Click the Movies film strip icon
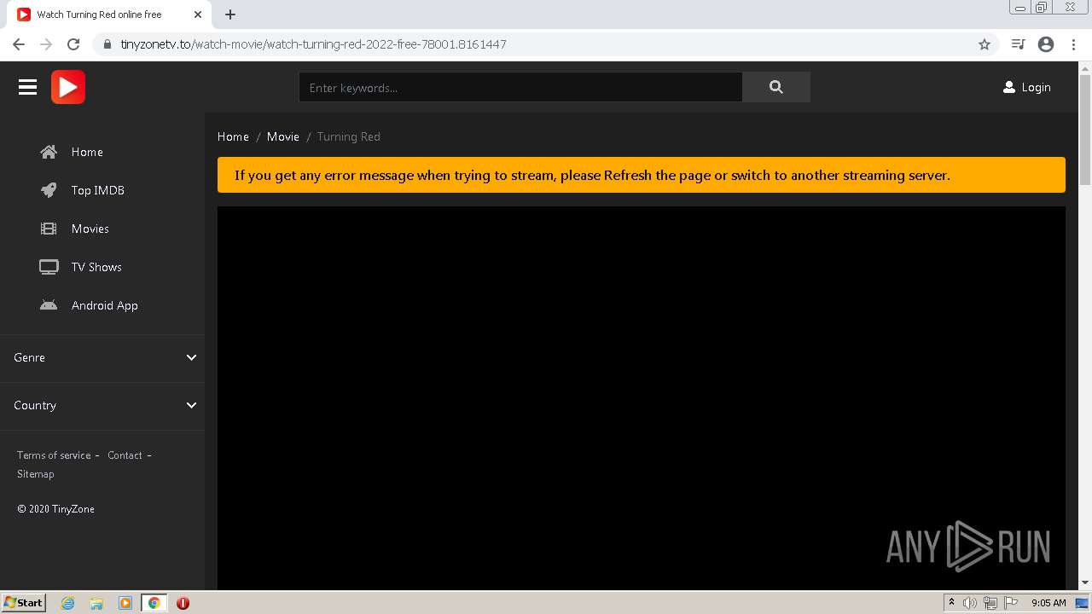The height and width of the screenshot is (614, 1092). pos(49,229)
